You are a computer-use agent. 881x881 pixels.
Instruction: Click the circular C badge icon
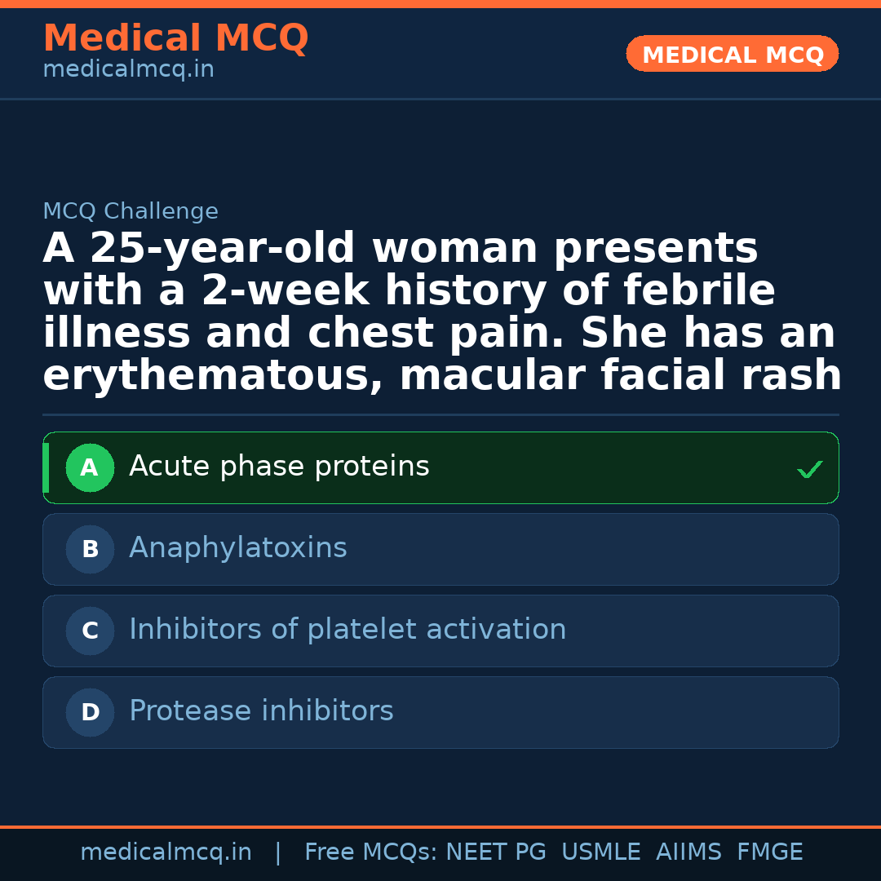pos(90,631)
